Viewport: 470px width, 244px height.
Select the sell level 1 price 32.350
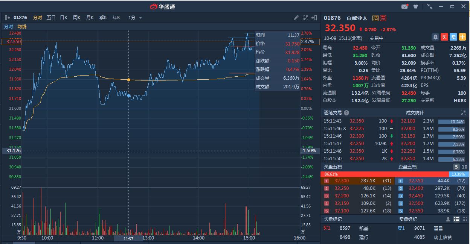coord(416,181)
